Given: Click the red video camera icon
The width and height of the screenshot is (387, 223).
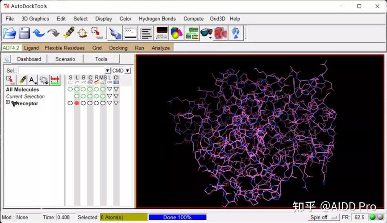Looking at the screenshot, I should (x=221, y=33).
